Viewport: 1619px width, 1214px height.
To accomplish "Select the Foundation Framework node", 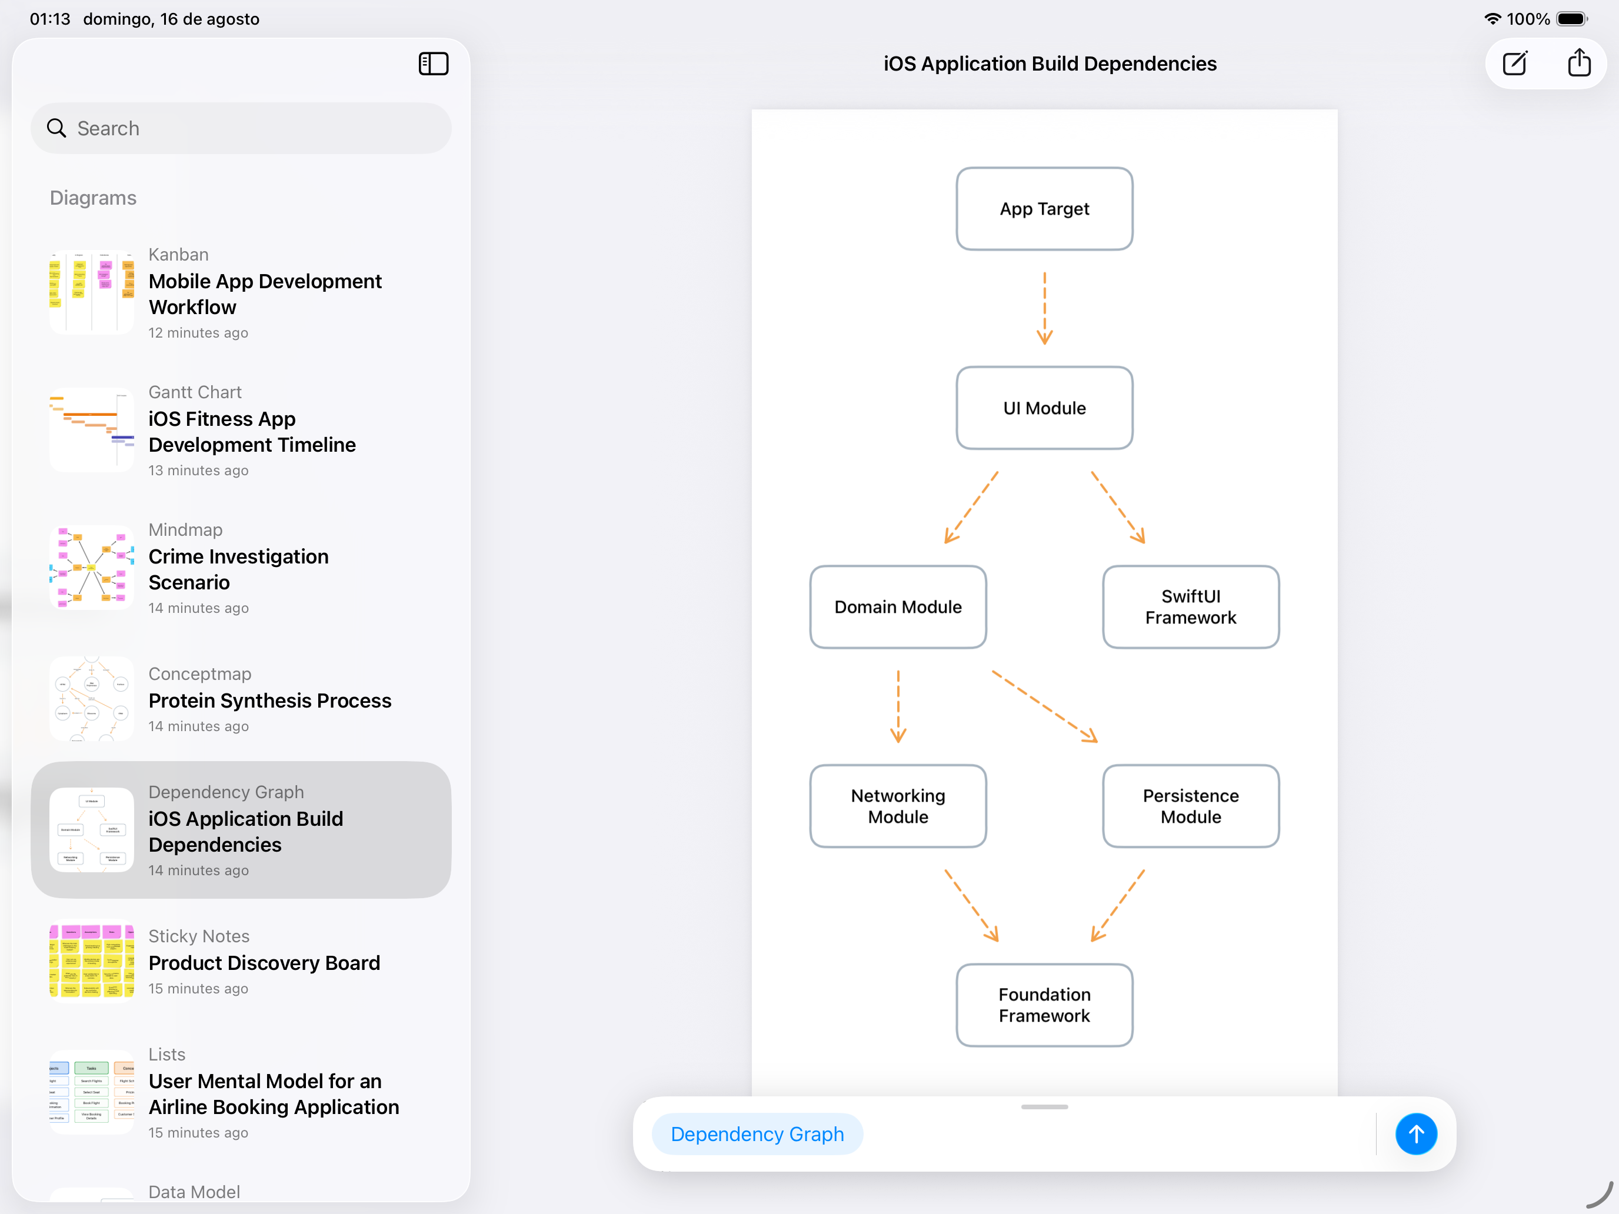I will 1044,1005.
